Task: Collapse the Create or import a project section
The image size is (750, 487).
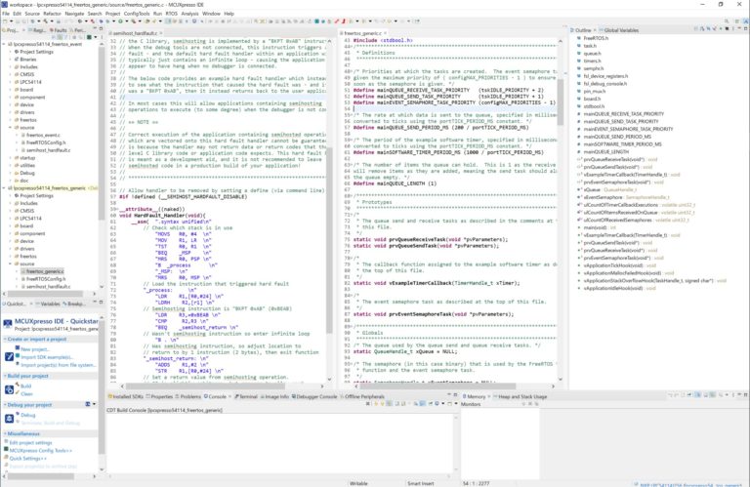Action: click(x=5, y=338)
